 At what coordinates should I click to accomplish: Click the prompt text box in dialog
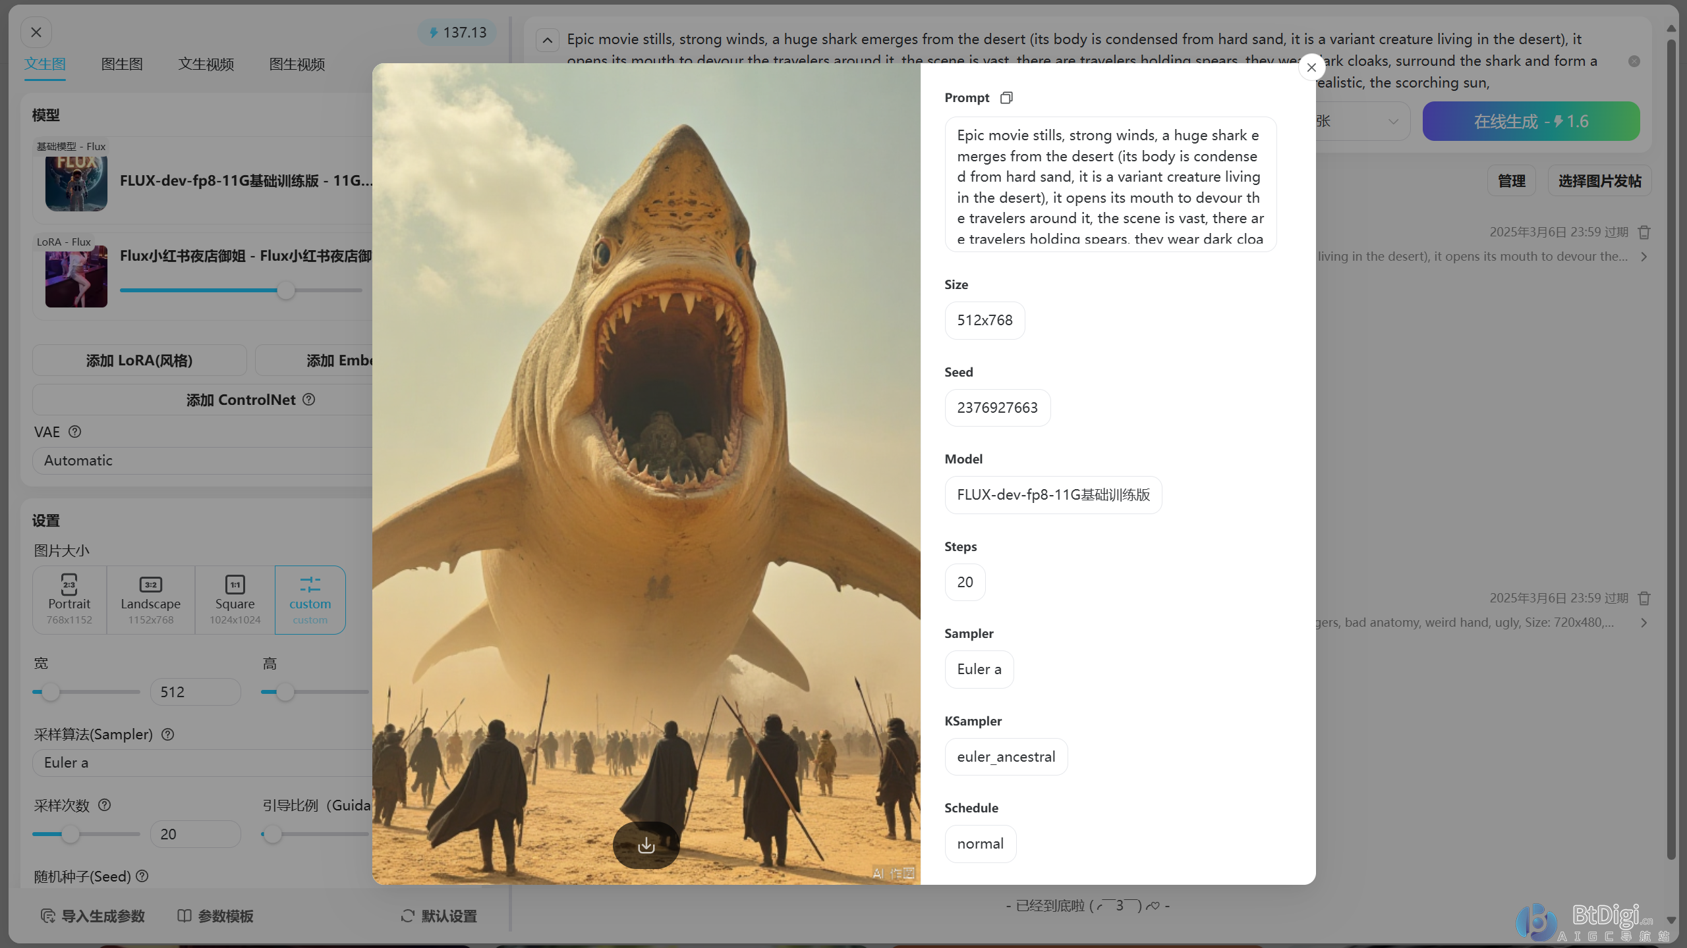1110,184
